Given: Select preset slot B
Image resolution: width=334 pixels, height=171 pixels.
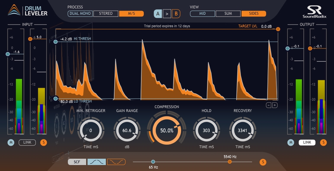Looking at the screenshot, I should pyautogui.click(x=176, y=14).
